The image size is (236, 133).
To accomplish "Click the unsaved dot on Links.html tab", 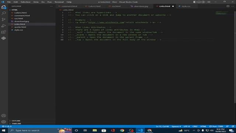I will 173,6.
